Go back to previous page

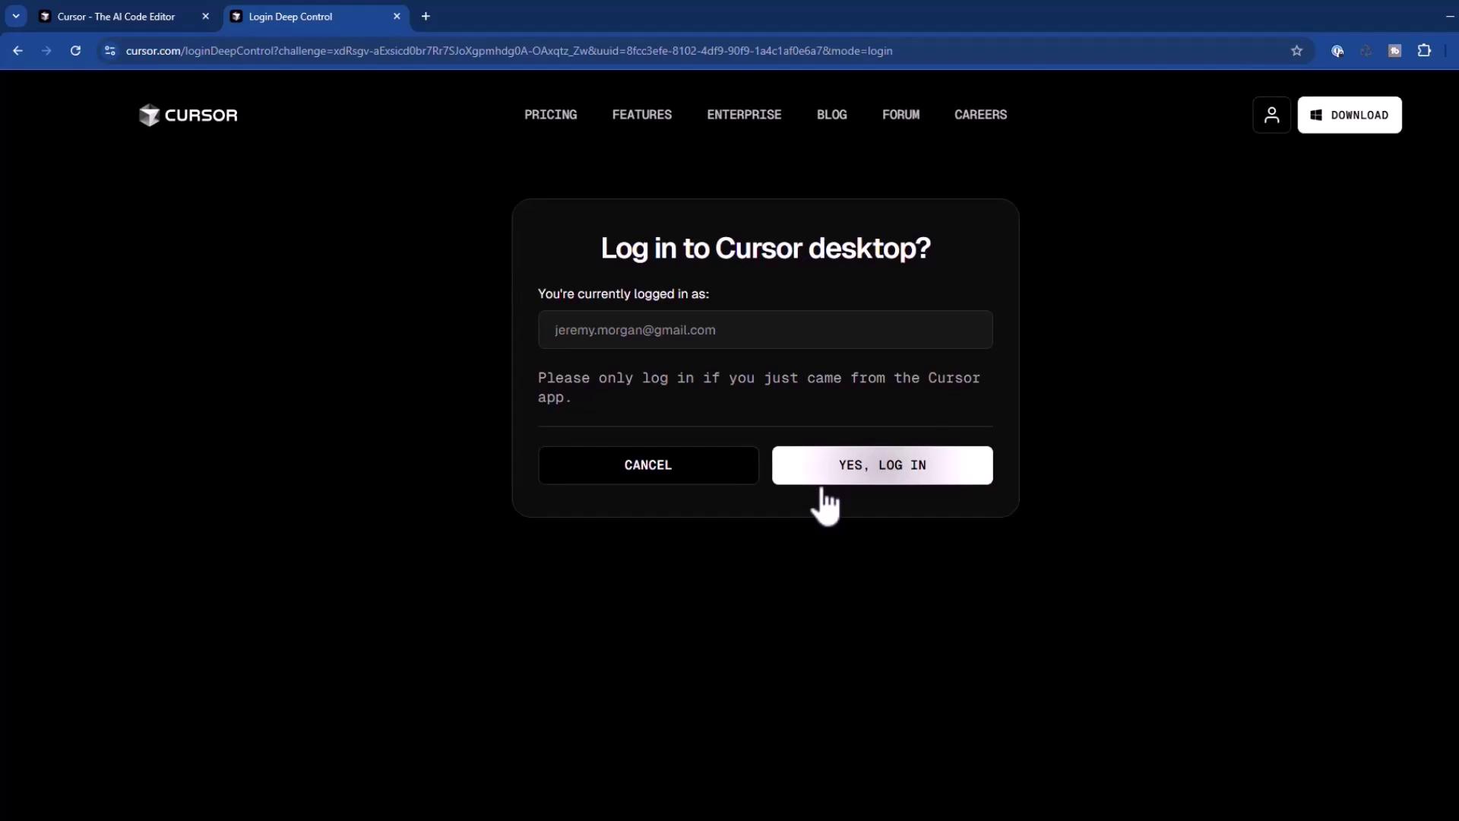point(18,51)
